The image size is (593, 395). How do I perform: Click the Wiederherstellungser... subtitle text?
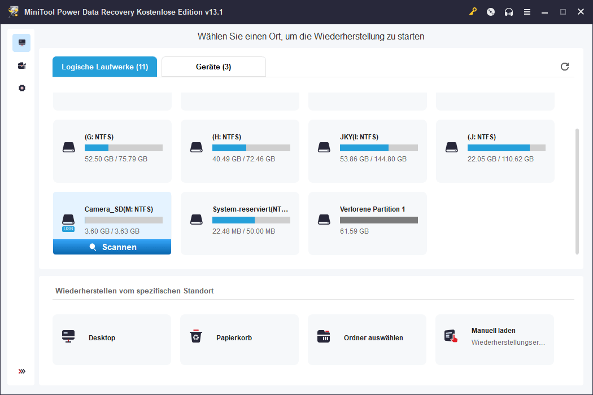(508, 343)
